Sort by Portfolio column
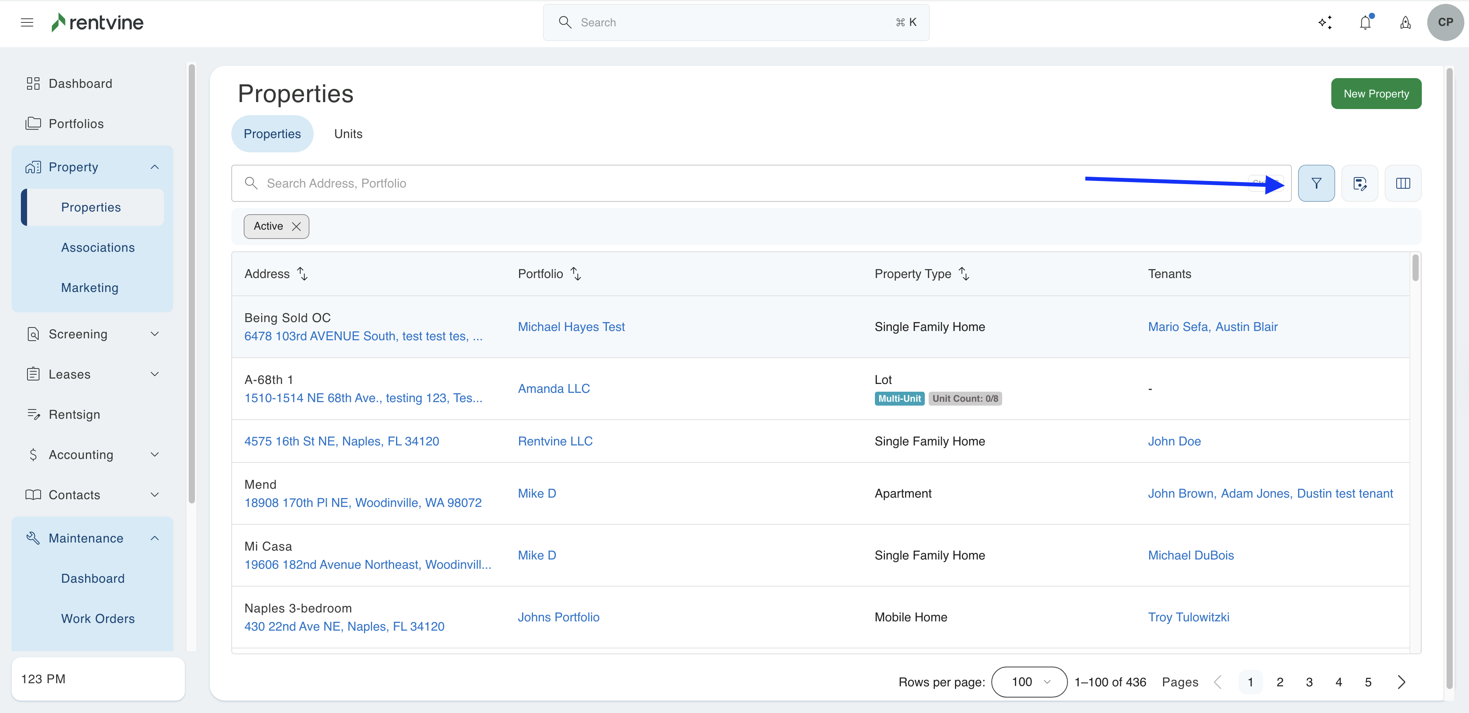Image resolution: width=1469 pixels, height=713 pixels. (x=576, y=274)
